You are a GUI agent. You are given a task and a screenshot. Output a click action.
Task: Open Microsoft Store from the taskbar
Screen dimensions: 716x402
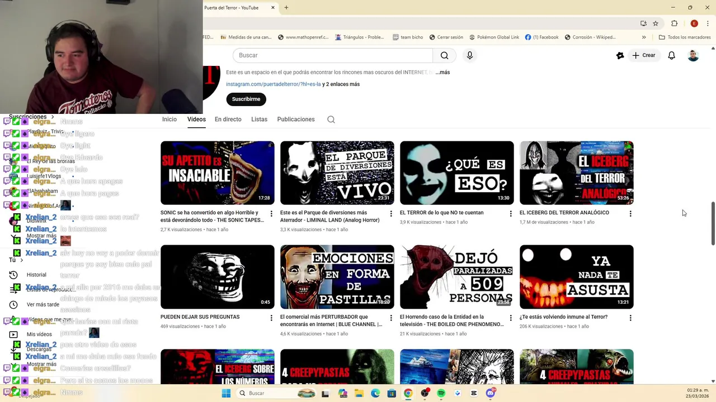(392, 393)
